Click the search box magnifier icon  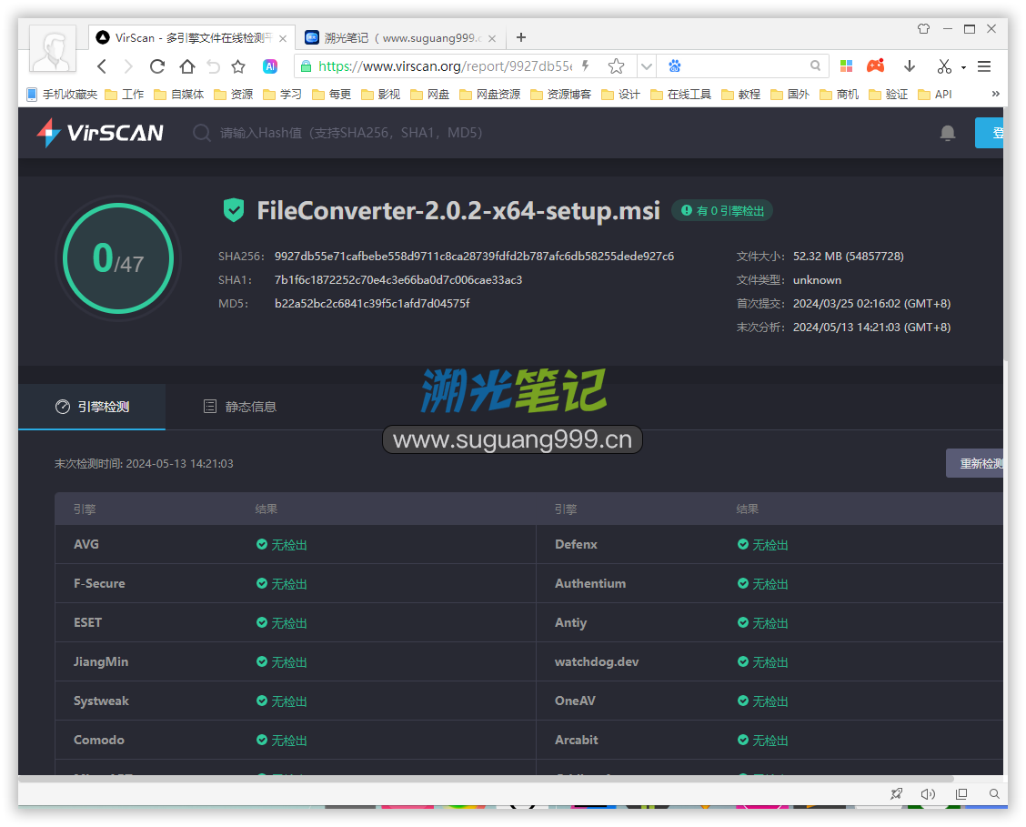(815, 66)
